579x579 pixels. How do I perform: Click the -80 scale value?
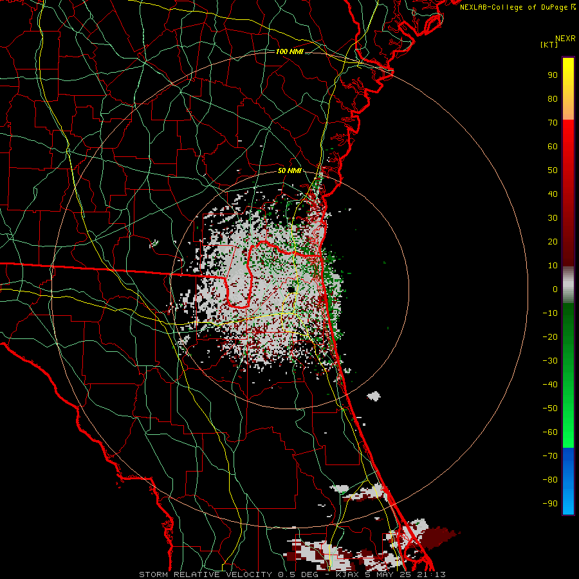click(x=550, y=480)
